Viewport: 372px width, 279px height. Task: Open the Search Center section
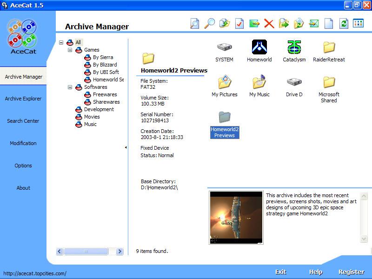coord(23,121)
